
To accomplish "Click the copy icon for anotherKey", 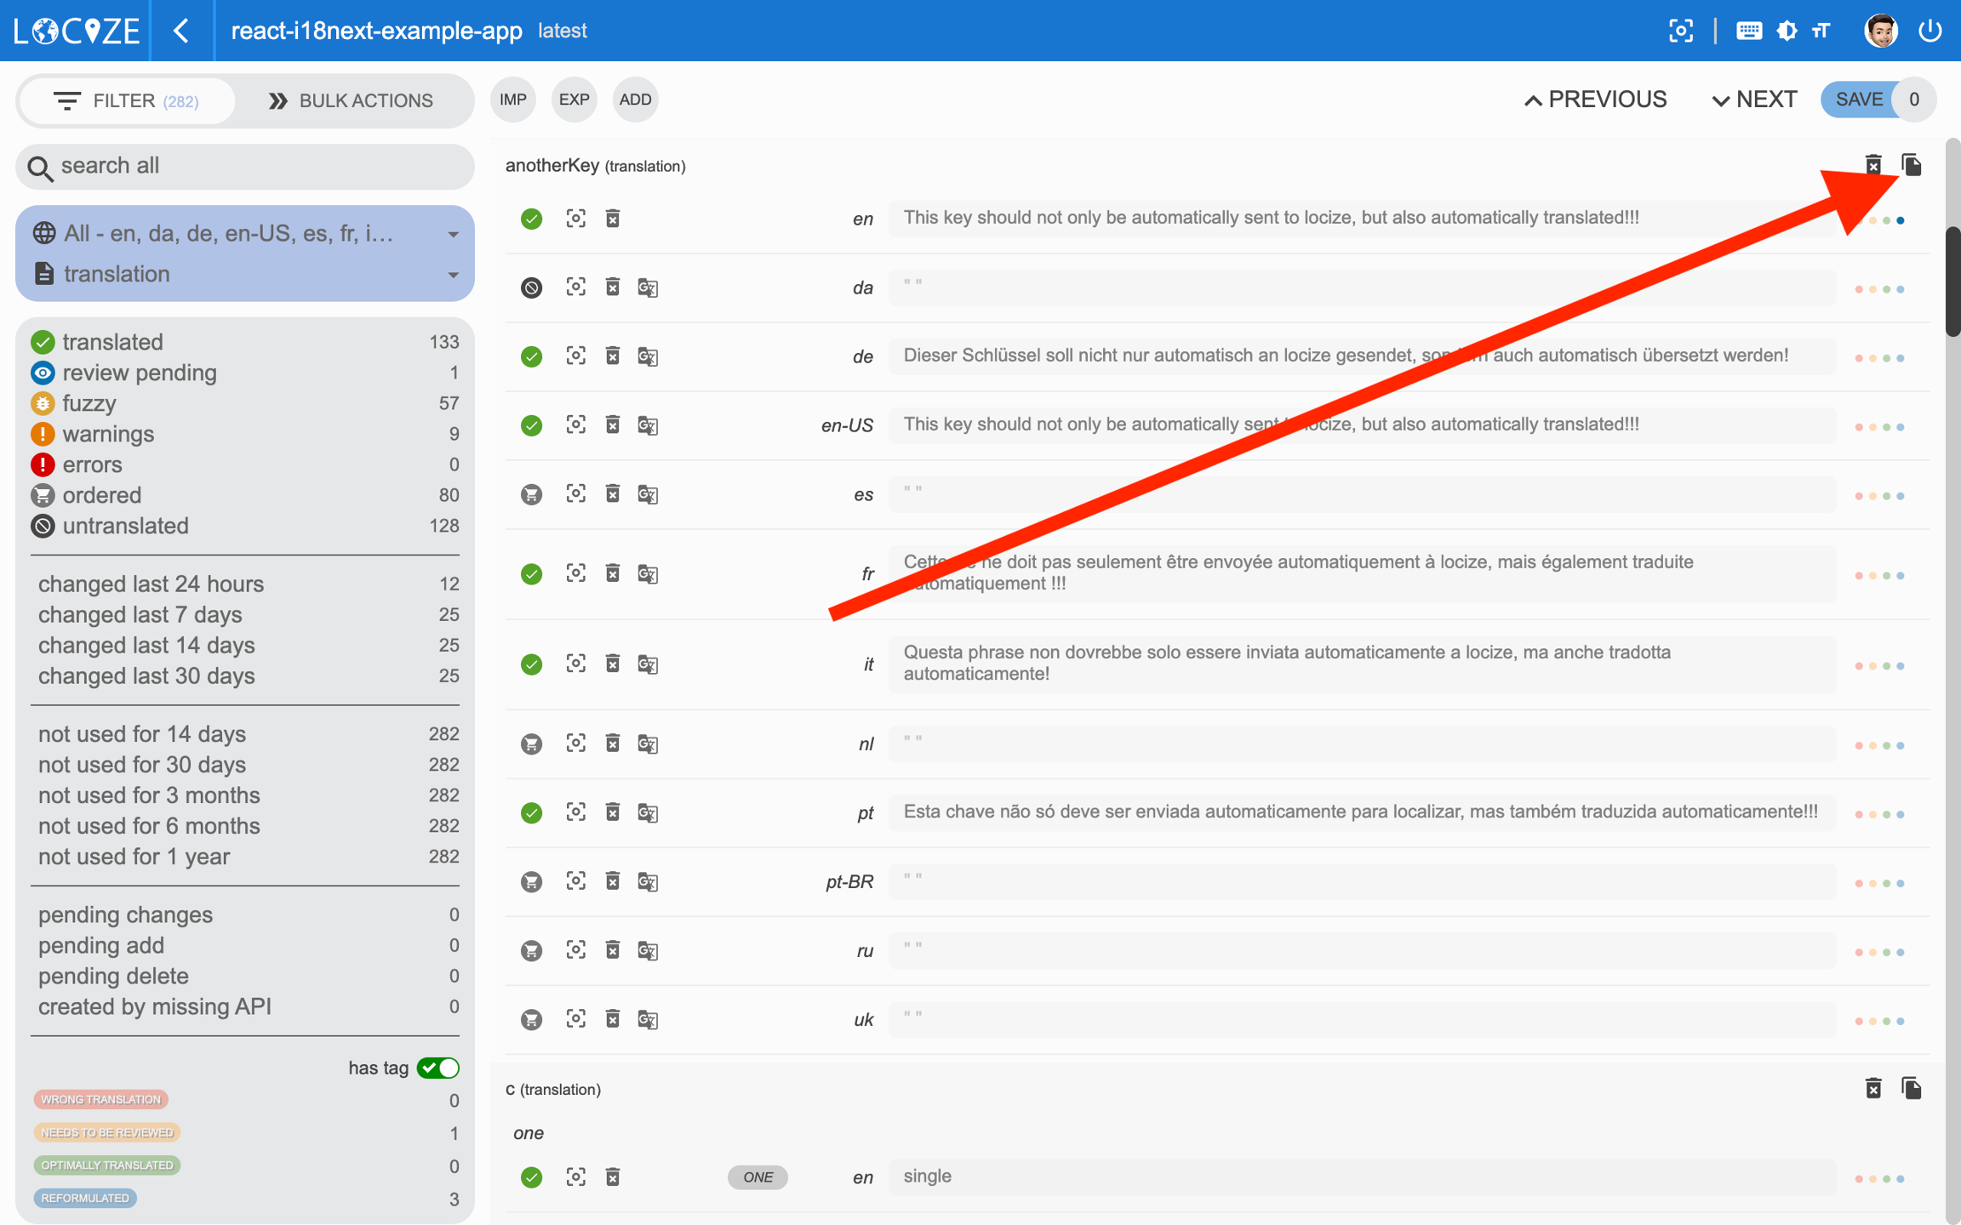I will (1912, 165).
